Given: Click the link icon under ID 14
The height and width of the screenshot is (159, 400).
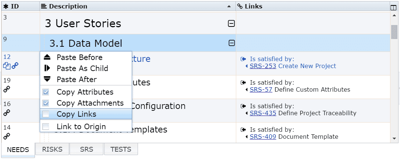Looking at the screenshot, I should (x=7, y=136).
